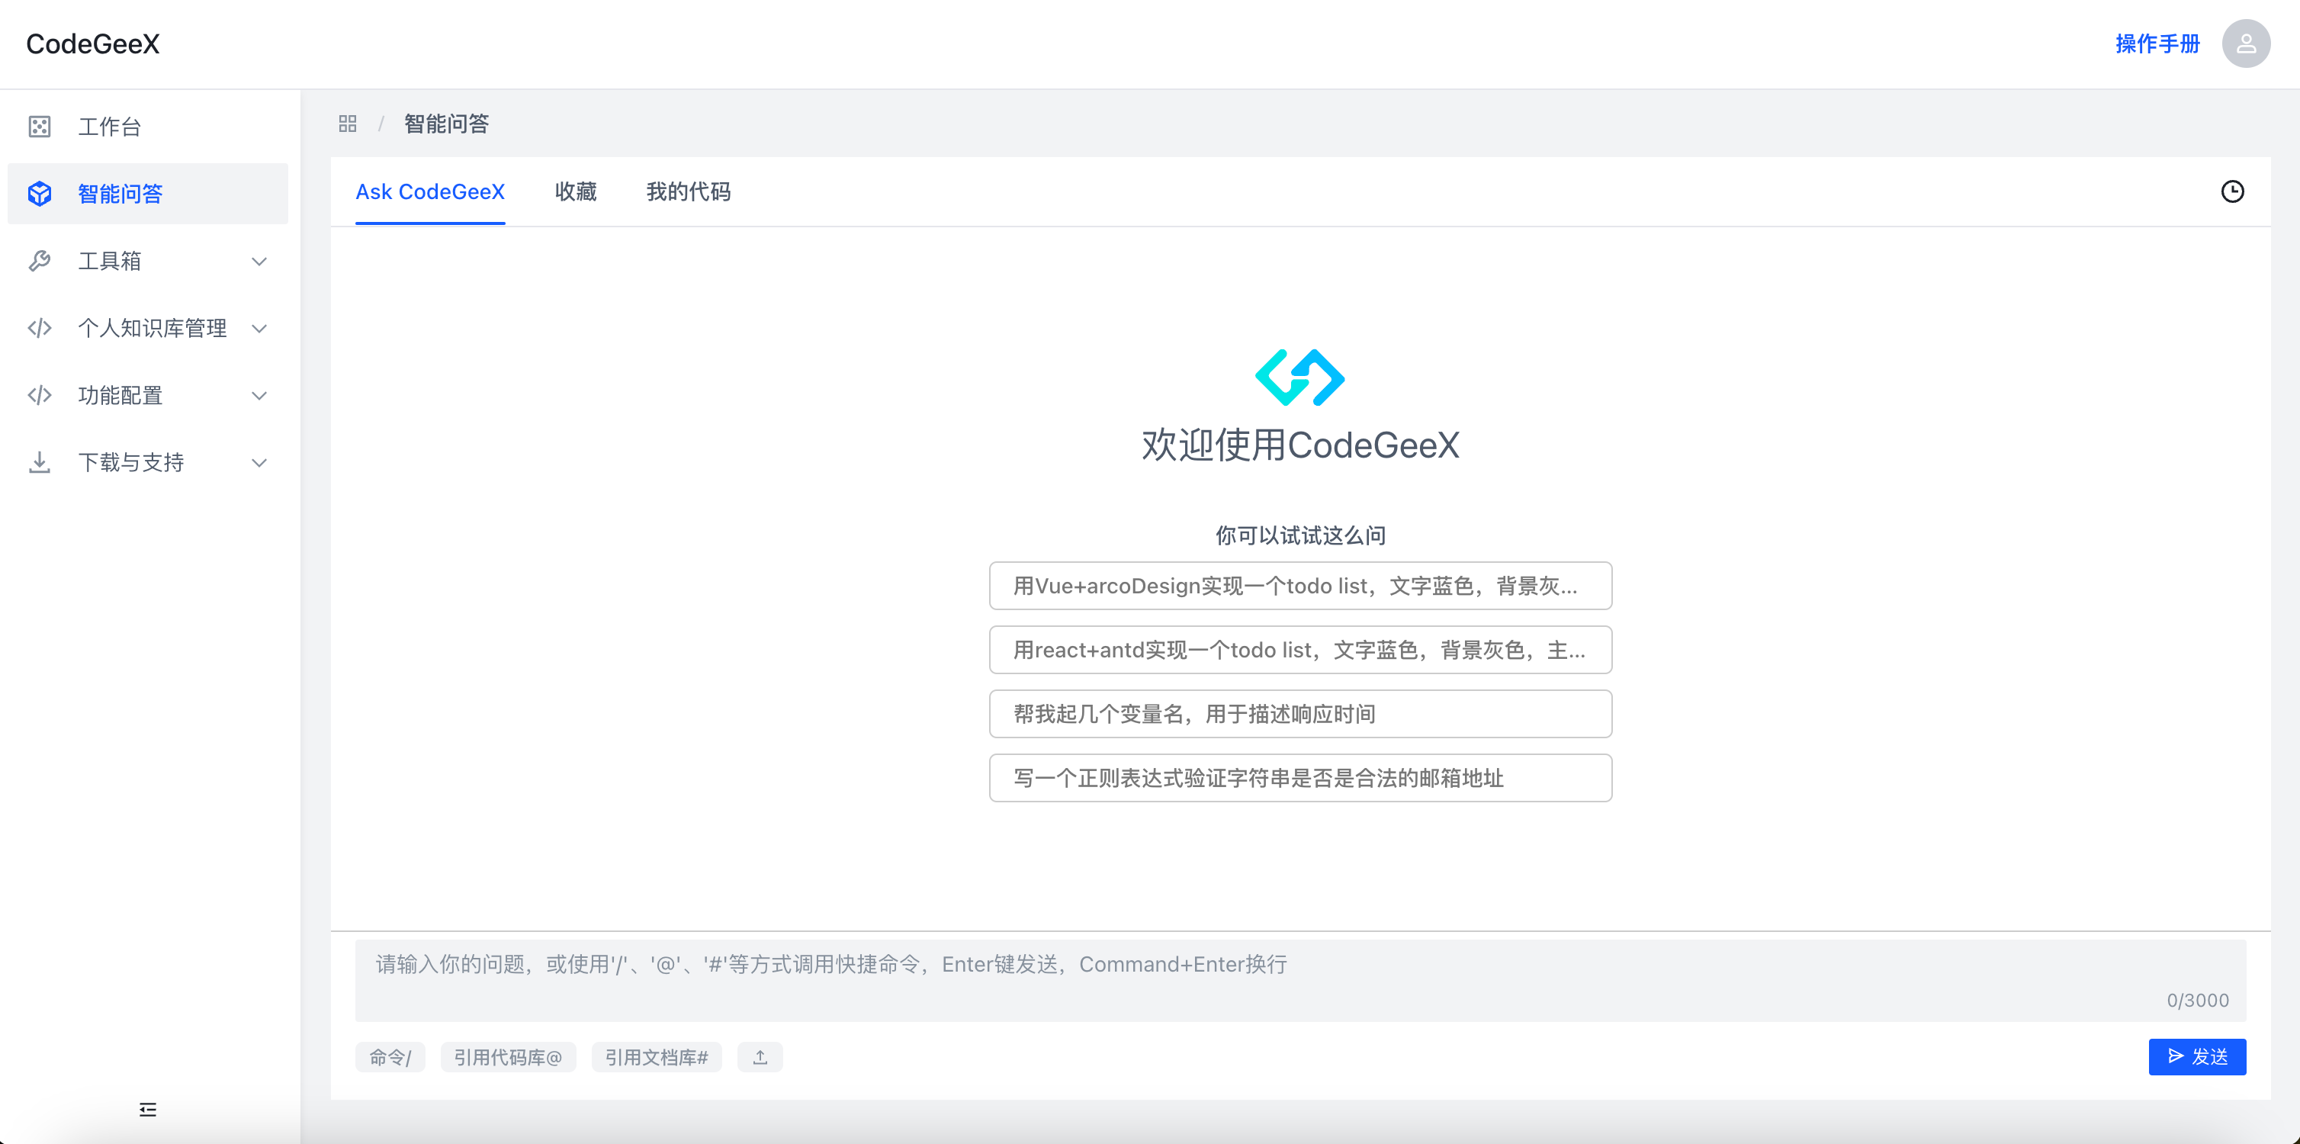Choose the react+antd todo list suggestion
The image size is (2300, 1144).
tap(1300, 650)
